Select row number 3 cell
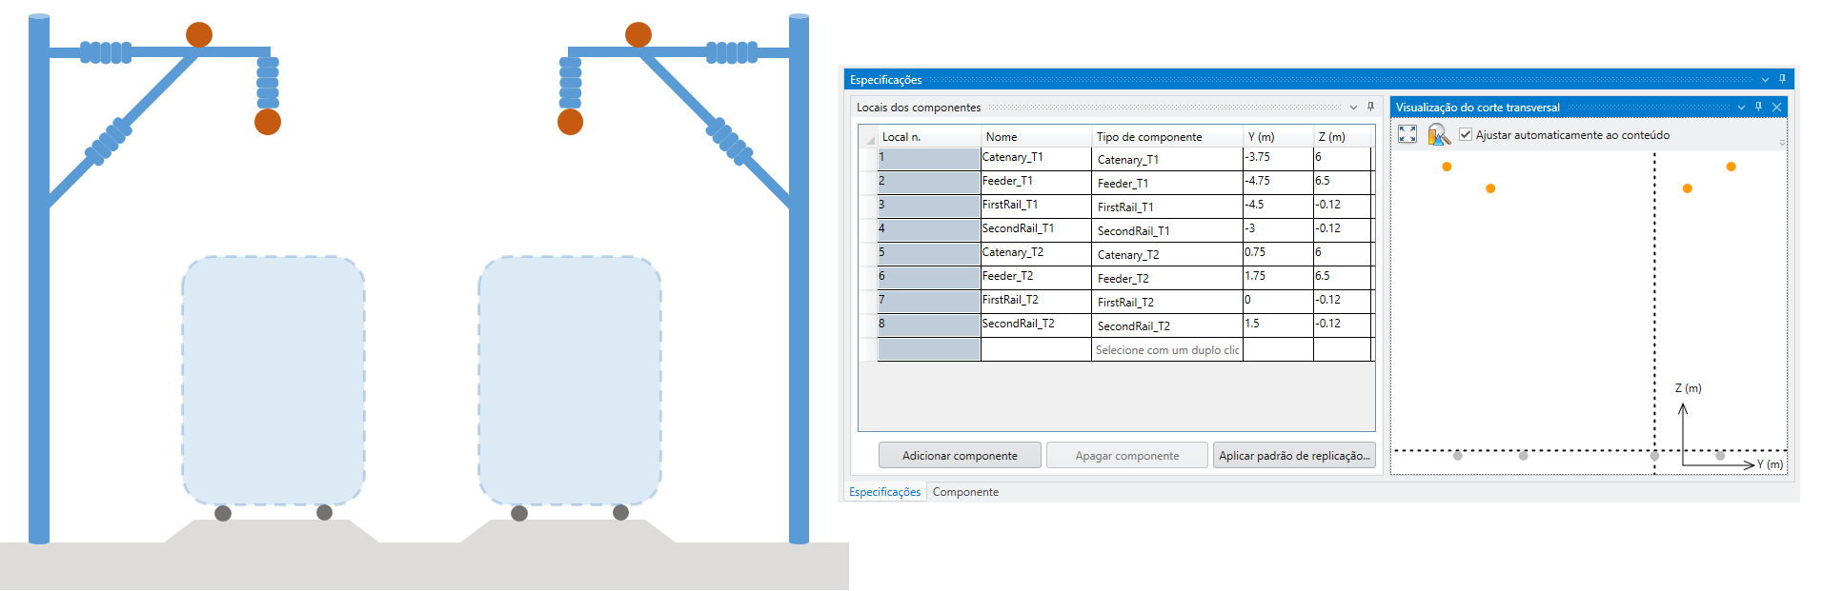1822x591 pixels. pyautogui.click(x=929, y=207)
